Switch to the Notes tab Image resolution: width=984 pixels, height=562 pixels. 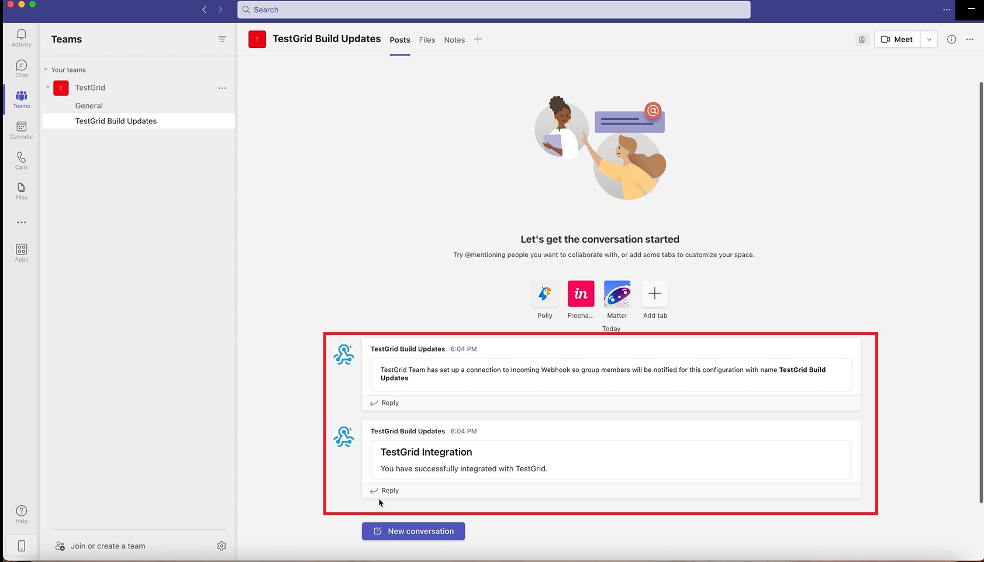(454, 40)
